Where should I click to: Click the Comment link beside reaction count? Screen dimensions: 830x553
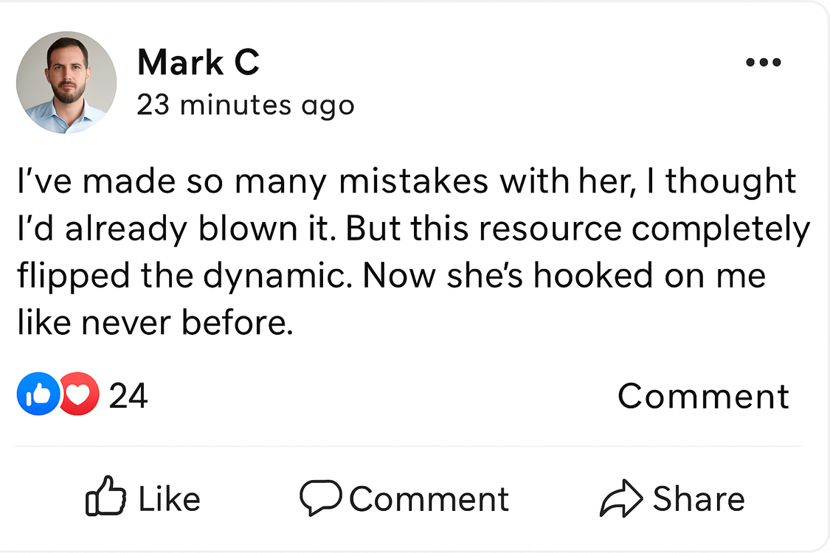click(702, 396)
